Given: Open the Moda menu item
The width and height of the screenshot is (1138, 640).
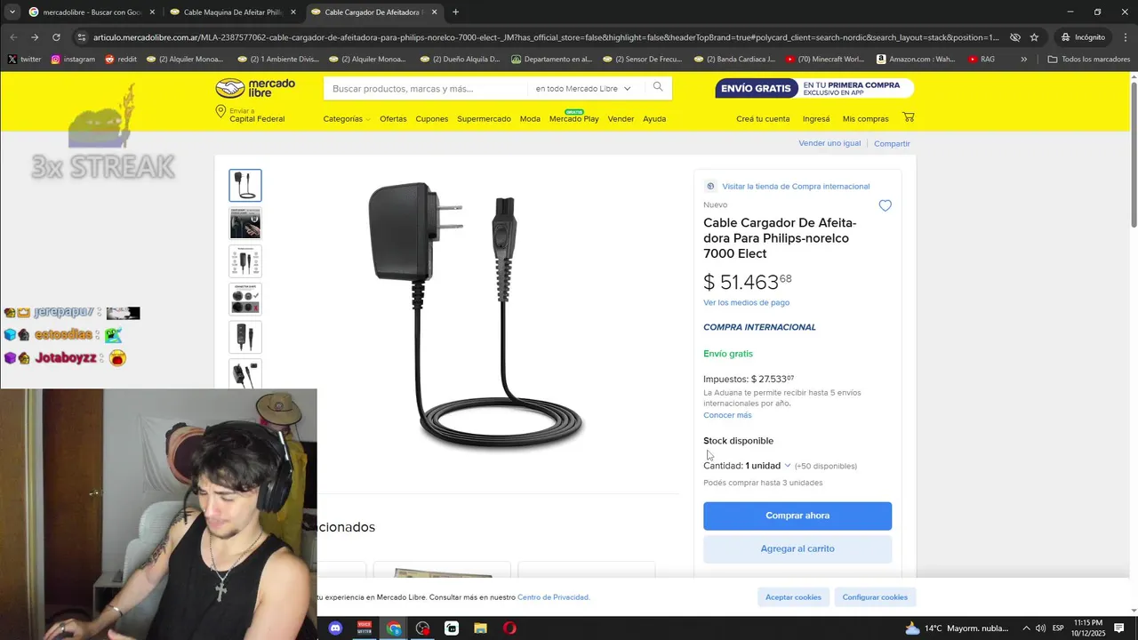Looking at the screenshot, I should pos(530,119).
